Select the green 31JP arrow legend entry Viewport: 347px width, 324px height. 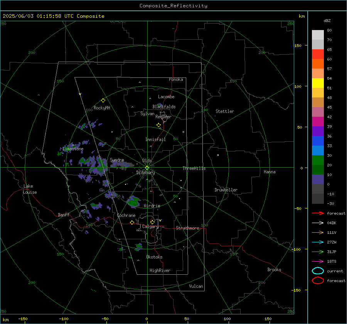tap(318, 252)
